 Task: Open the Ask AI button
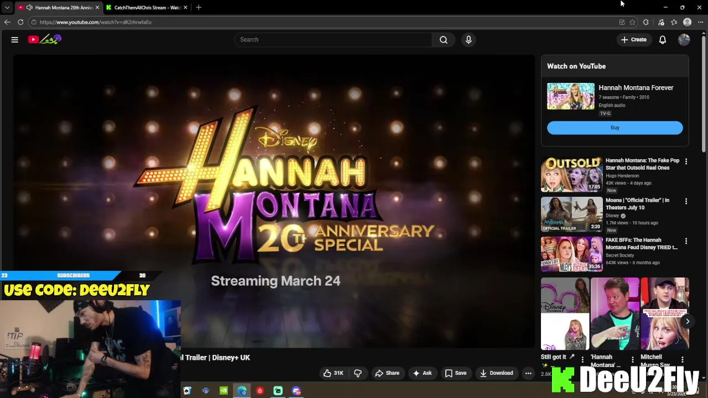pyautogui.click(x=422, y=373)
